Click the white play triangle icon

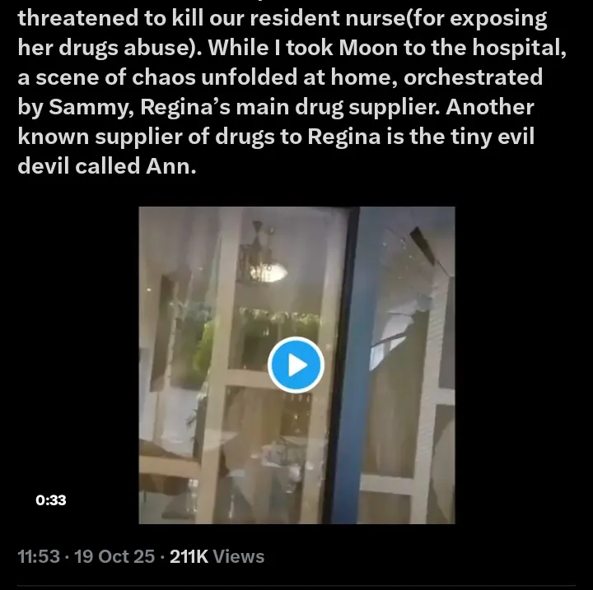pyautogui.click(x=298, y=365)
